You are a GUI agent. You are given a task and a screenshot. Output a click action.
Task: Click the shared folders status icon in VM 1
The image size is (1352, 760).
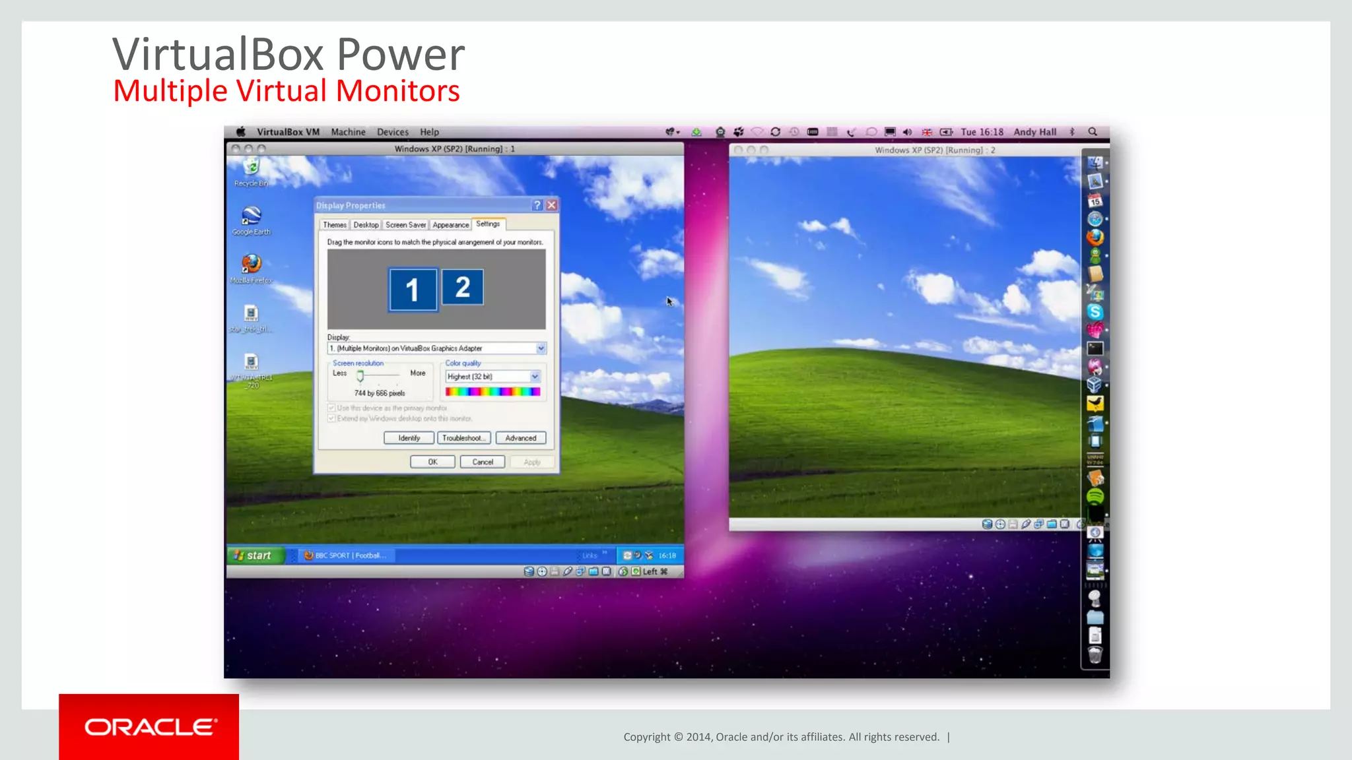point(593,571)
